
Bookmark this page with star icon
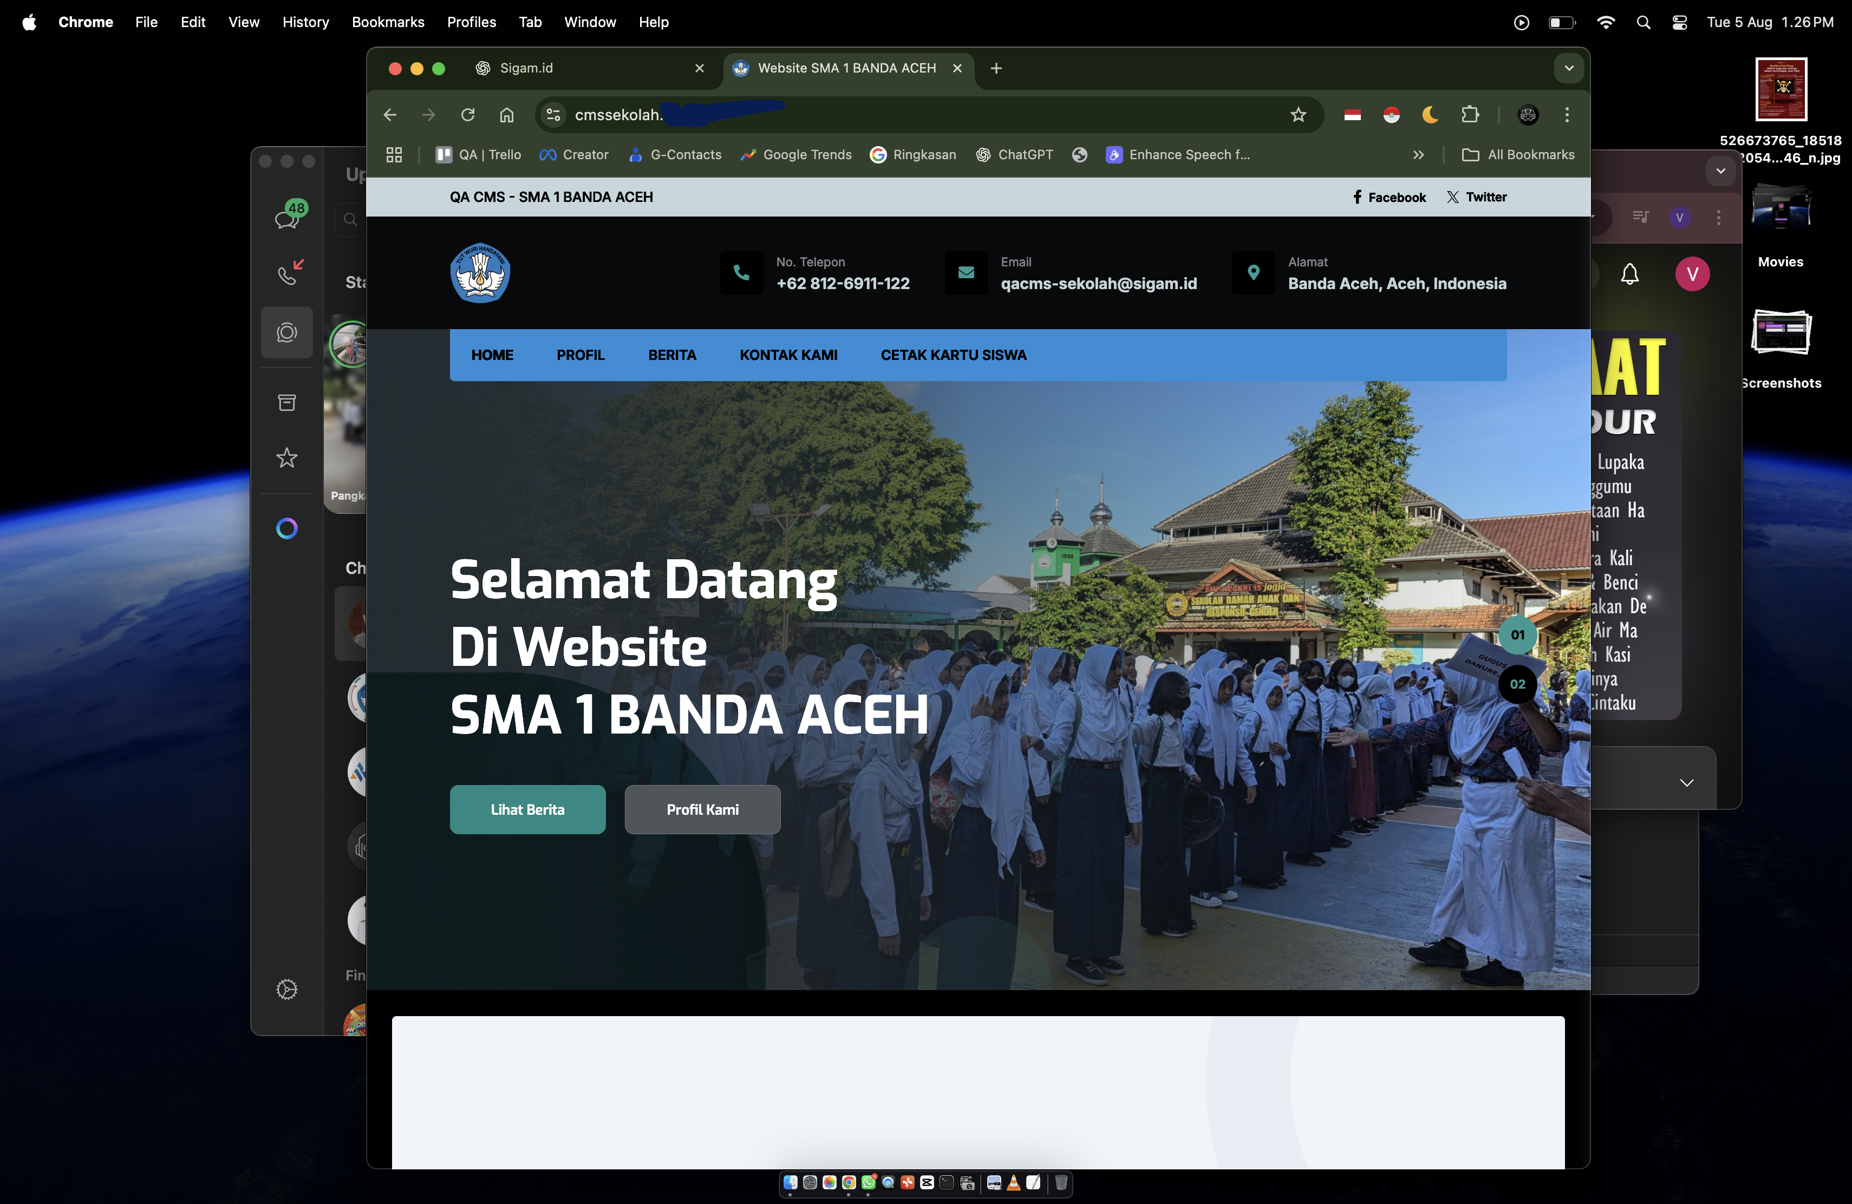1298,115
